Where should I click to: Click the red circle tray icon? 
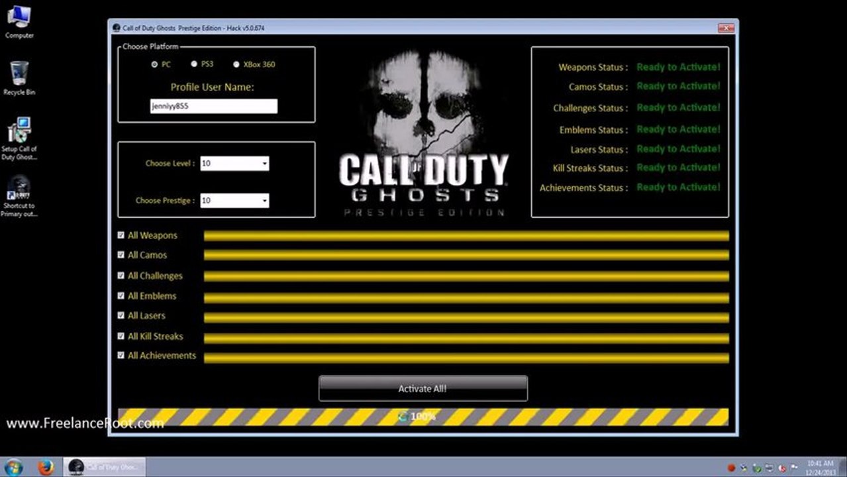(732, 468)
